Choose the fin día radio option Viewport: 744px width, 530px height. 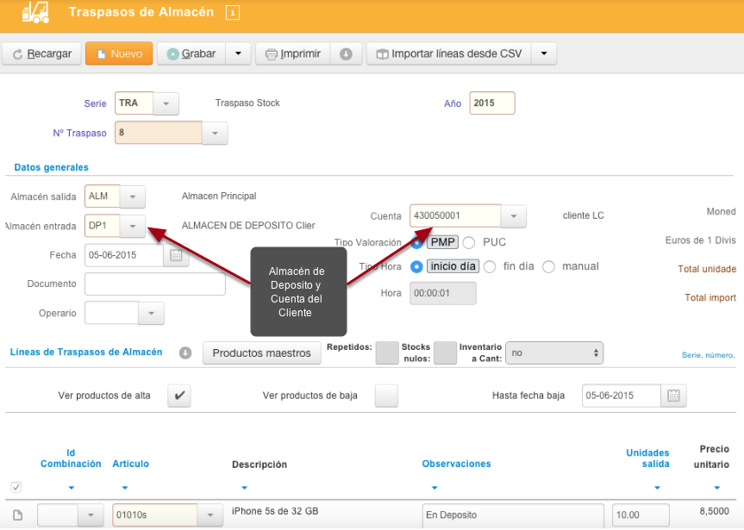point(490,266)
